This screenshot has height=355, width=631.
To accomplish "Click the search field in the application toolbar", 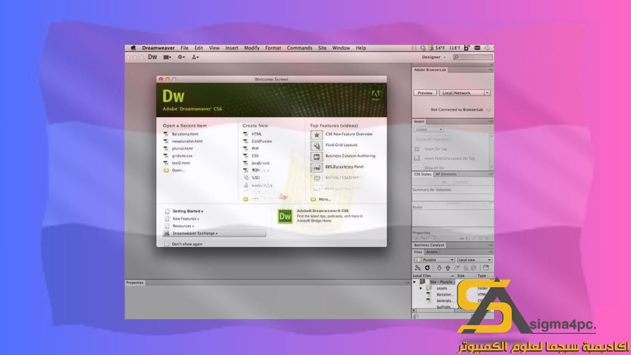I will [x=472, y=57].
